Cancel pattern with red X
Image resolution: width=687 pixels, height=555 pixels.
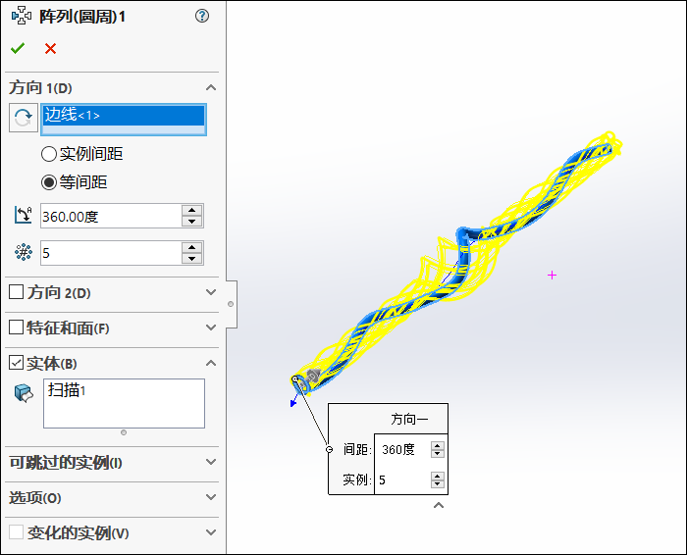point(50,48)
